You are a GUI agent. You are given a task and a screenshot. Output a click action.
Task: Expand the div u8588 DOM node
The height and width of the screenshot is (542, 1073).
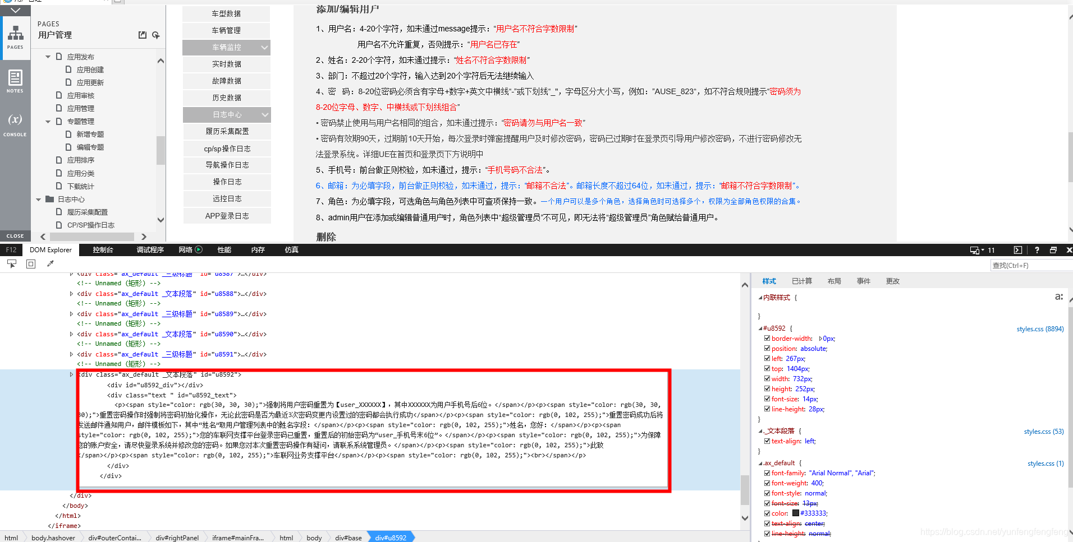coord(71,294)
